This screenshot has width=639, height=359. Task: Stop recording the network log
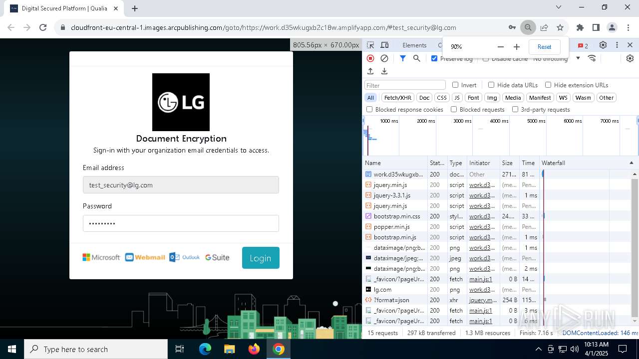(x=370, y=58)
